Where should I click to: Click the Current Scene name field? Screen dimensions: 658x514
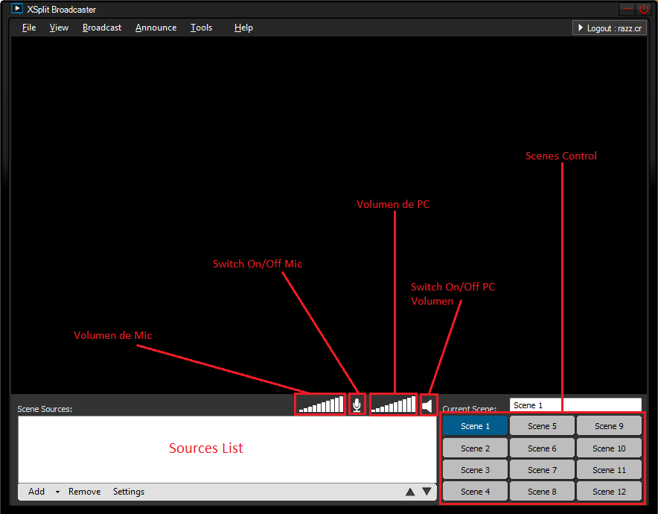pyautogui.click(x=575, y=405)
